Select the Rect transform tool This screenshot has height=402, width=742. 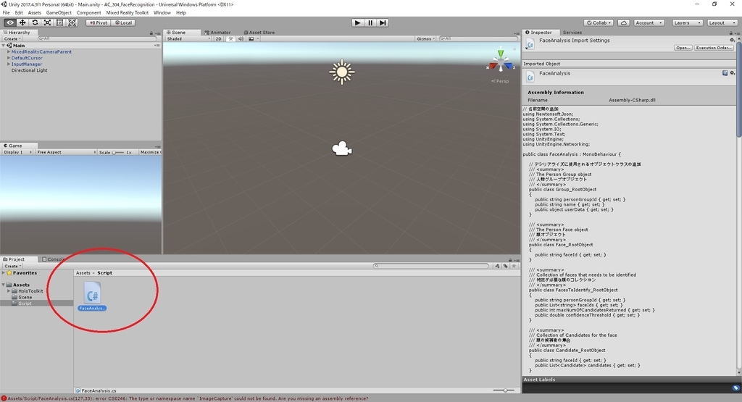pos(59,22)
